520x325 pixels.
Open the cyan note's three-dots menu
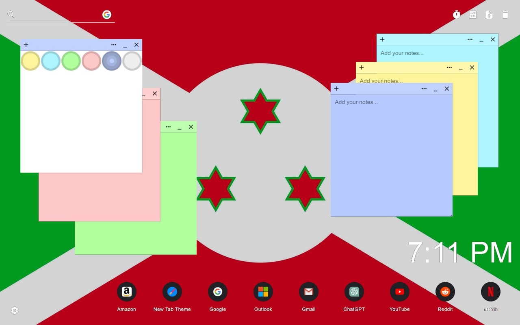[470, 39]
